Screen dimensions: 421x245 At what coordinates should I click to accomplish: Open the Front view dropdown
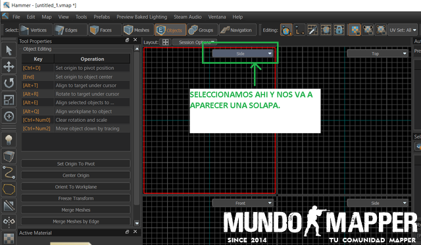[x=243, y=203]
